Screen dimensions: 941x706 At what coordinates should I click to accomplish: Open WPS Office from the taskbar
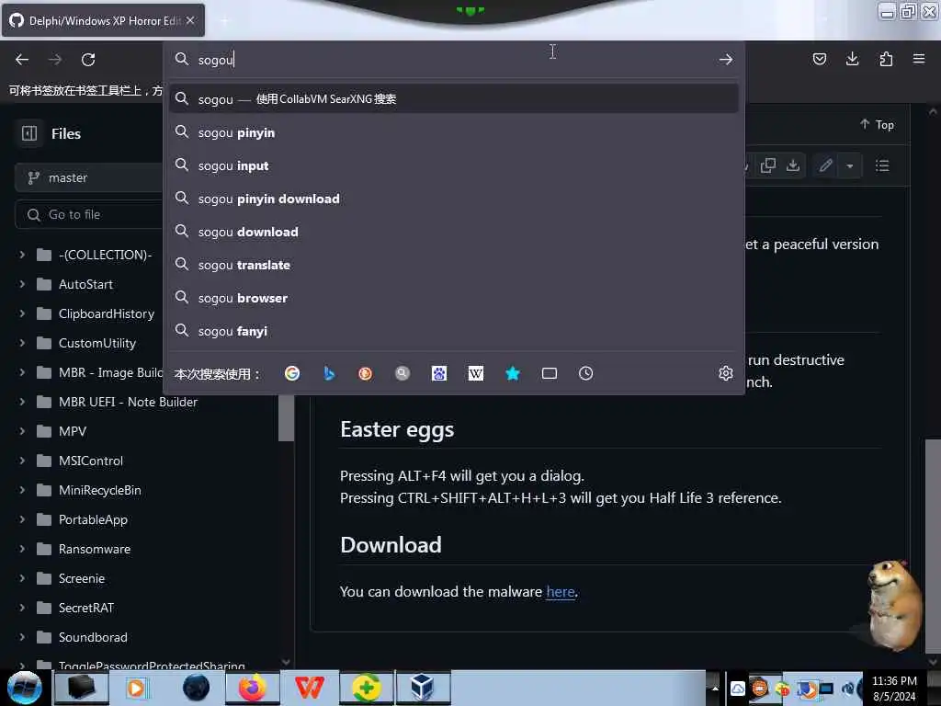pos(310,688)
